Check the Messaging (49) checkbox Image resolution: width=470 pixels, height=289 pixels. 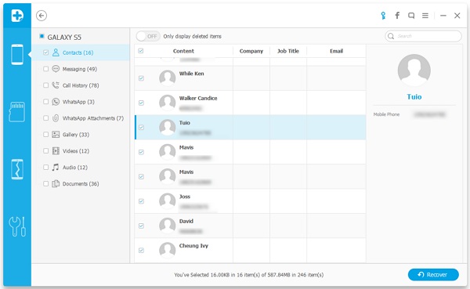click(45, 69)
